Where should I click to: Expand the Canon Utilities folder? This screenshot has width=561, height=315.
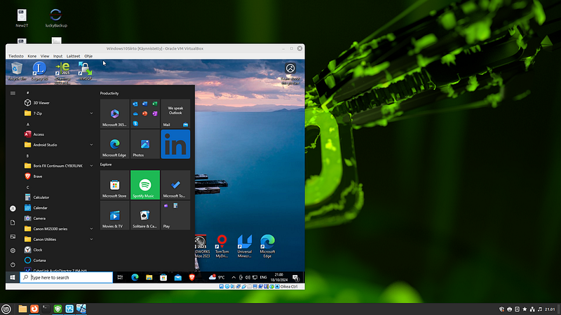(58, 239)
